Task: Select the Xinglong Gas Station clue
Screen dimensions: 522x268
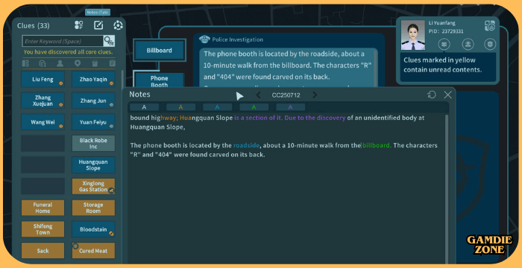Action: pyautogui.click(x=93, y=186)
